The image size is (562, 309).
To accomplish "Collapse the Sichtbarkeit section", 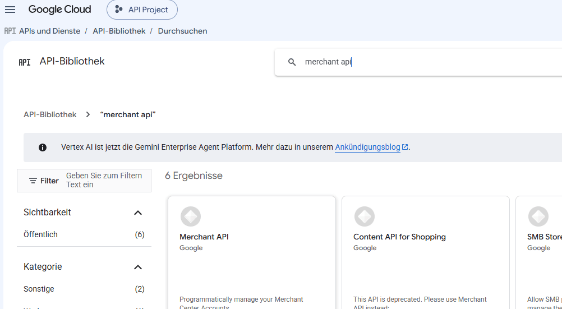I will coord(138,213).
